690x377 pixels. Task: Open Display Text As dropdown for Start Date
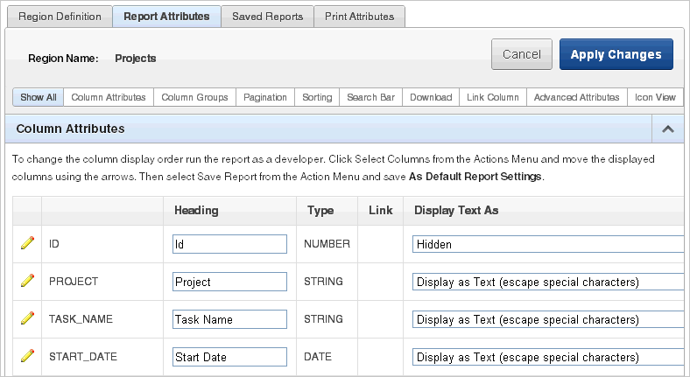point(548,357)
